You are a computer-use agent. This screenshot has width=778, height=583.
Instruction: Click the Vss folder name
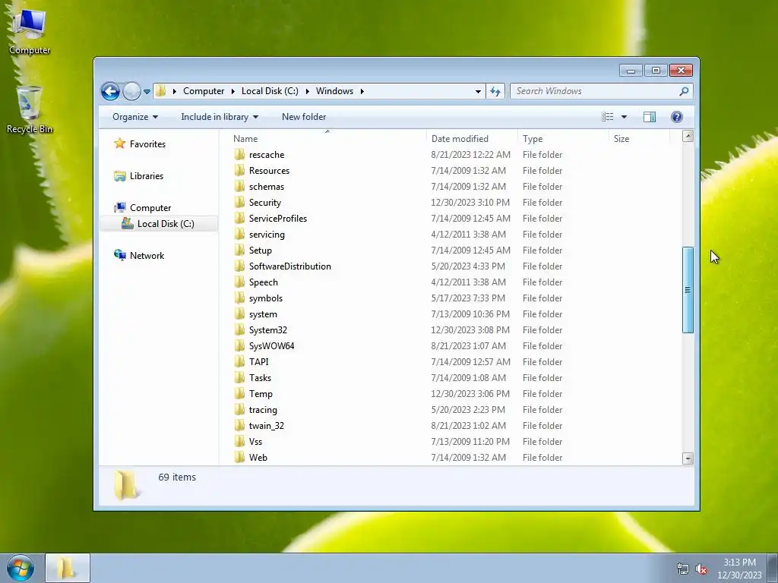pyautogui.click(x=255, y=442)
